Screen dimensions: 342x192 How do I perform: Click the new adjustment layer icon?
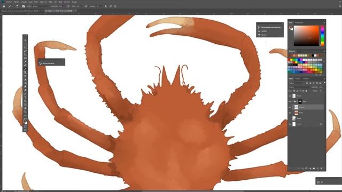[x=310, y=169]
